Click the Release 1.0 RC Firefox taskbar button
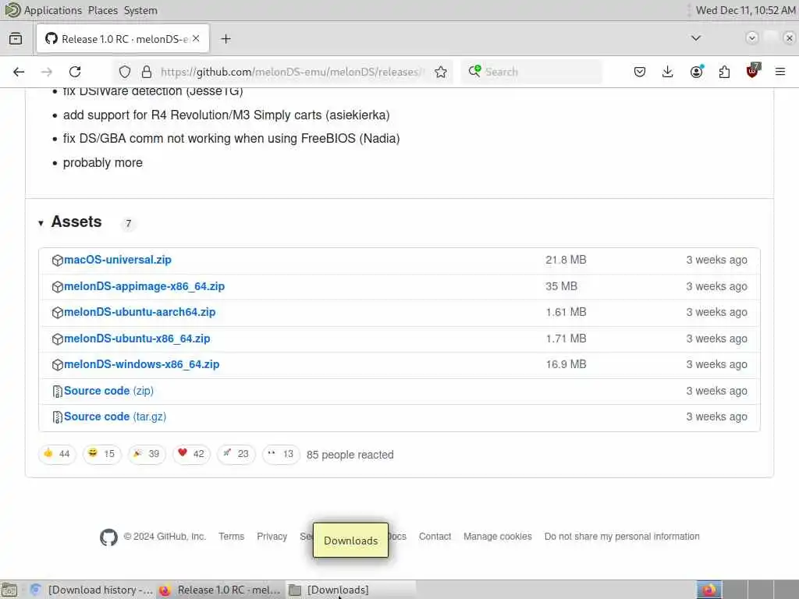Screen dimensions: 799x599 pos(220,590)
